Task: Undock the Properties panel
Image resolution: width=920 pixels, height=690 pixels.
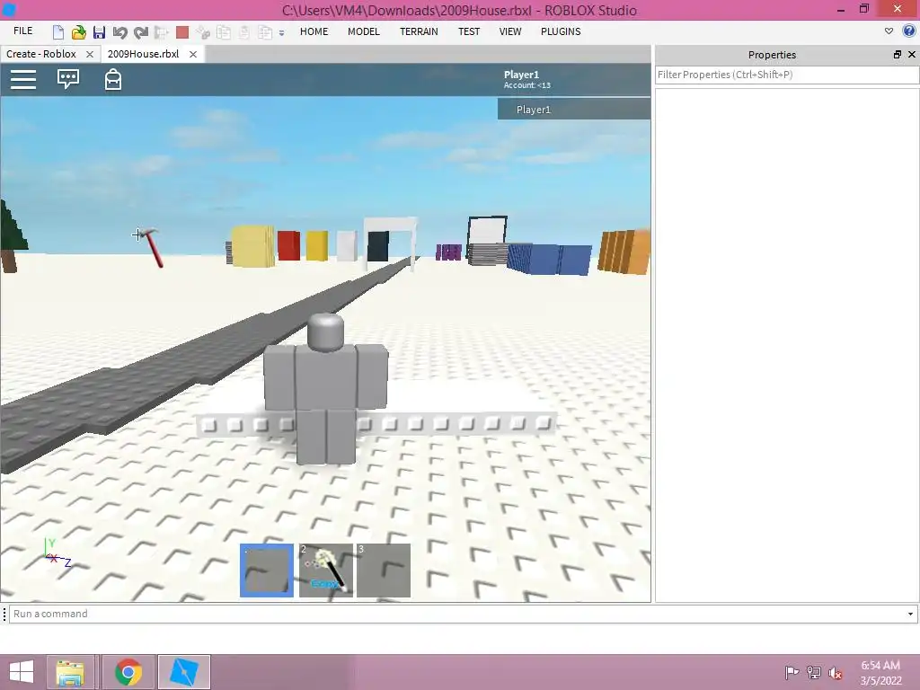Action: [x=898, y=55]
